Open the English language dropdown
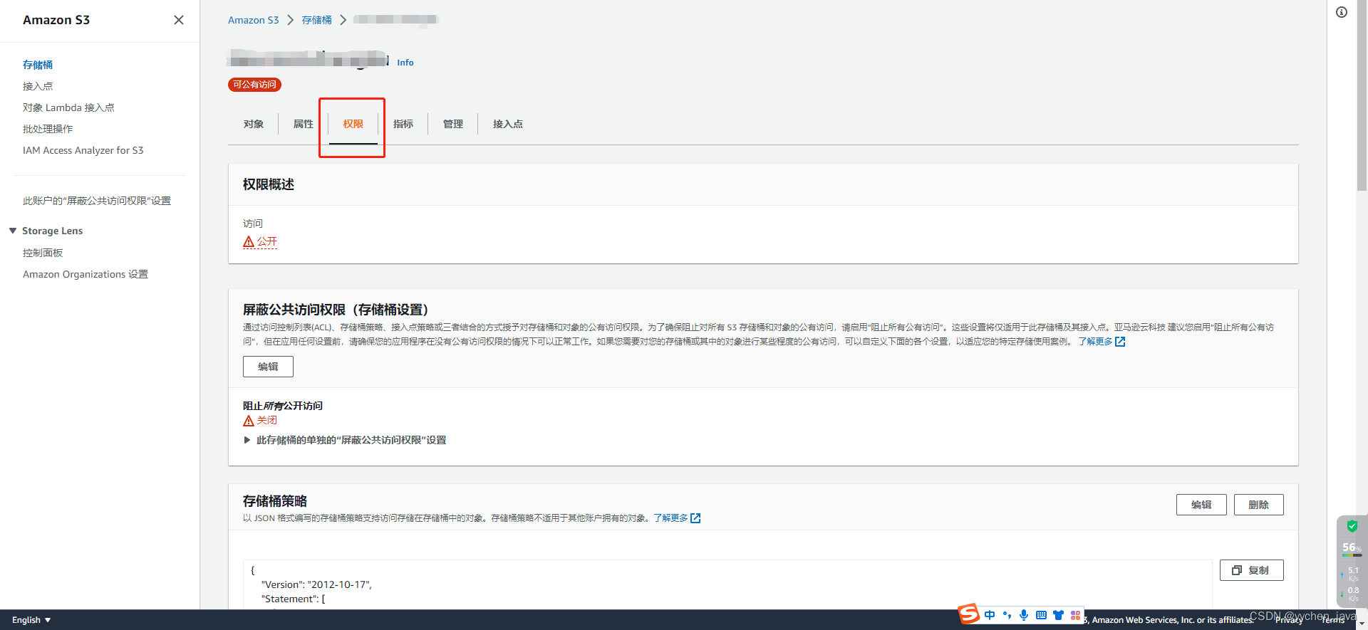1368x630 pixels. [31, 620]
